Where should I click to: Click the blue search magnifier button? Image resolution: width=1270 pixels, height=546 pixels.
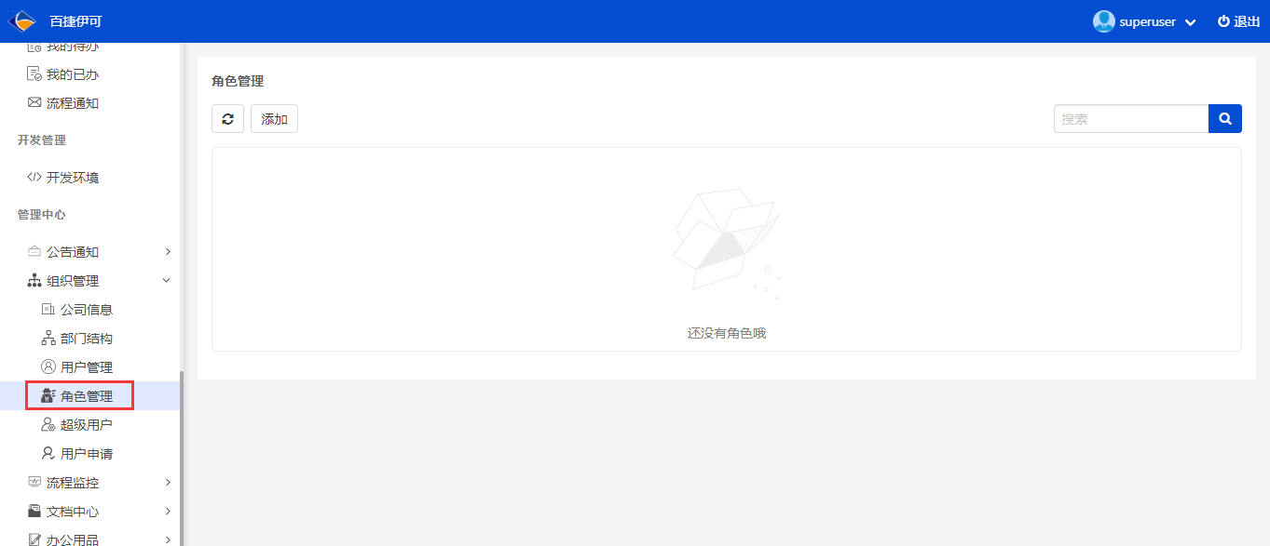point(1225,119)
